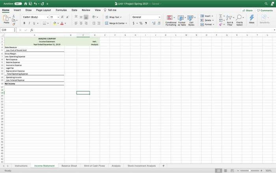Open Cell Styles gallery
Screen dimensions: 276x173
[x=191, y=20]
